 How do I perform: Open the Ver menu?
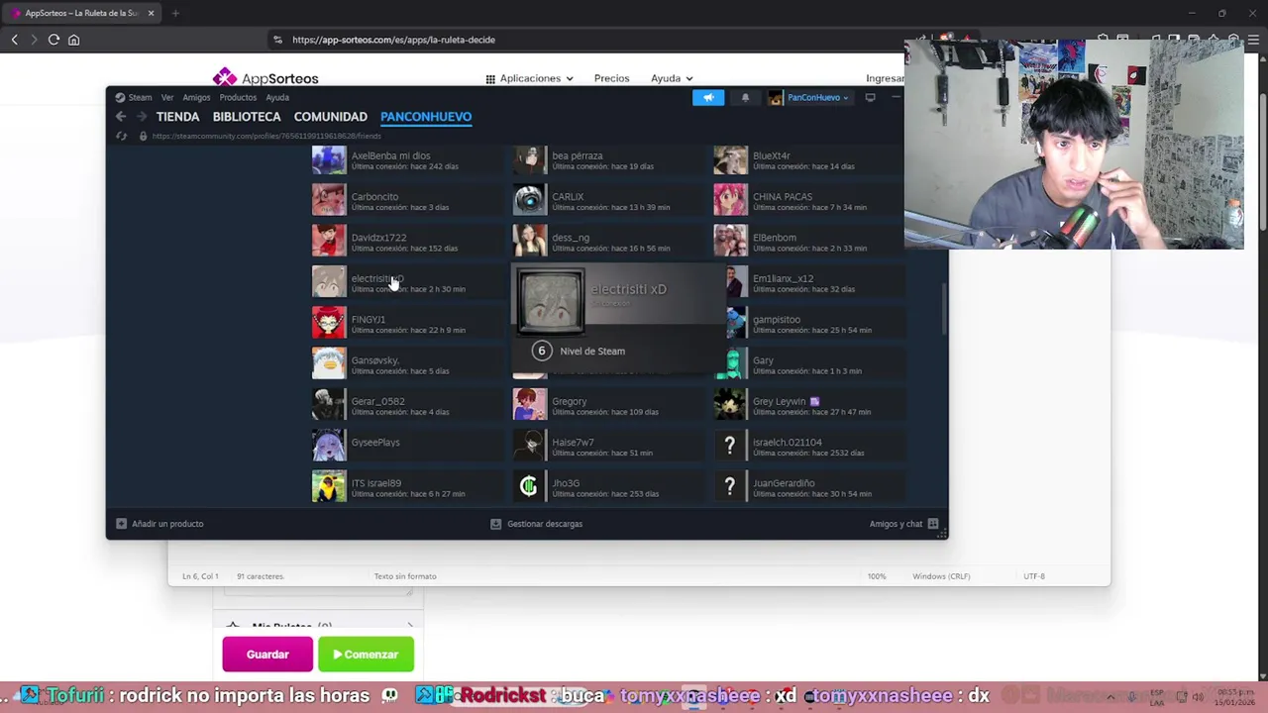coord(167,97)
